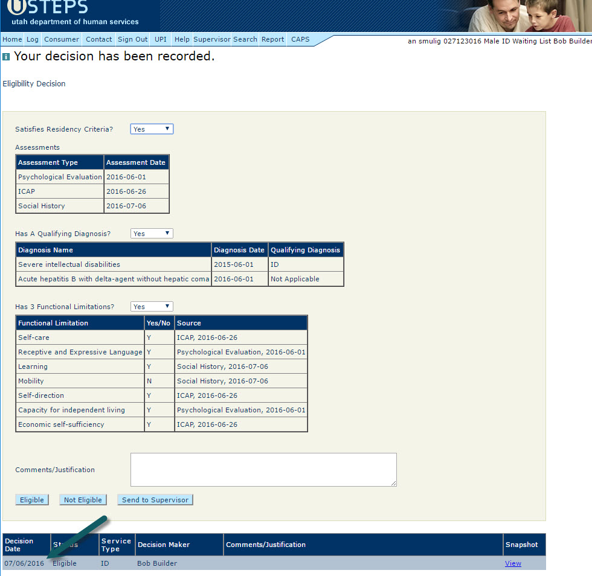
Task: Select the Contact menu item
Action: [98, 39]
